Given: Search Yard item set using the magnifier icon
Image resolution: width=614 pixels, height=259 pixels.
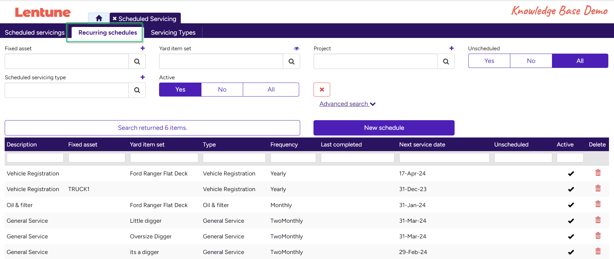Looking at the screenshot, I should [x=291, y=61].
